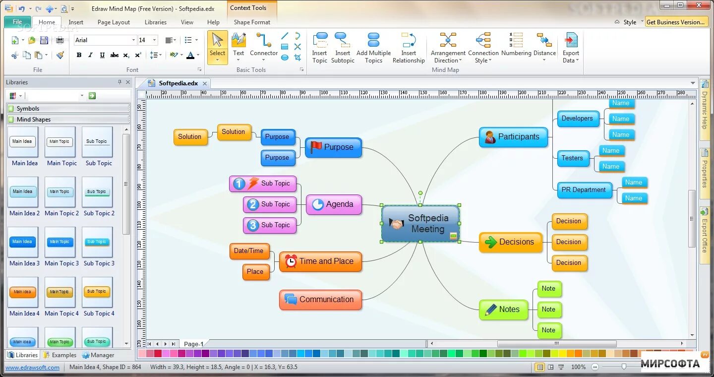Adjust the zoom slider in status bar
The image size is (714, 377).
(x=624, y=367)
